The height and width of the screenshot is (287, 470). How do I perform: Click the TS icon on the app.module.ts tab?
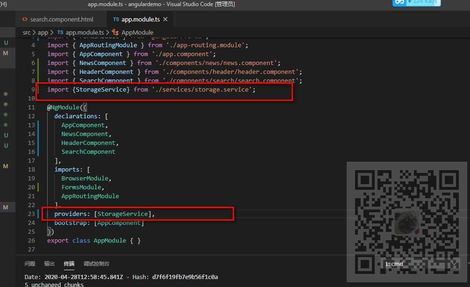click(x=116, y=20)
